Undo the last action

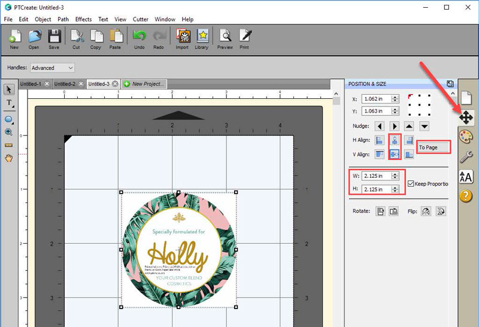(140, 39)
